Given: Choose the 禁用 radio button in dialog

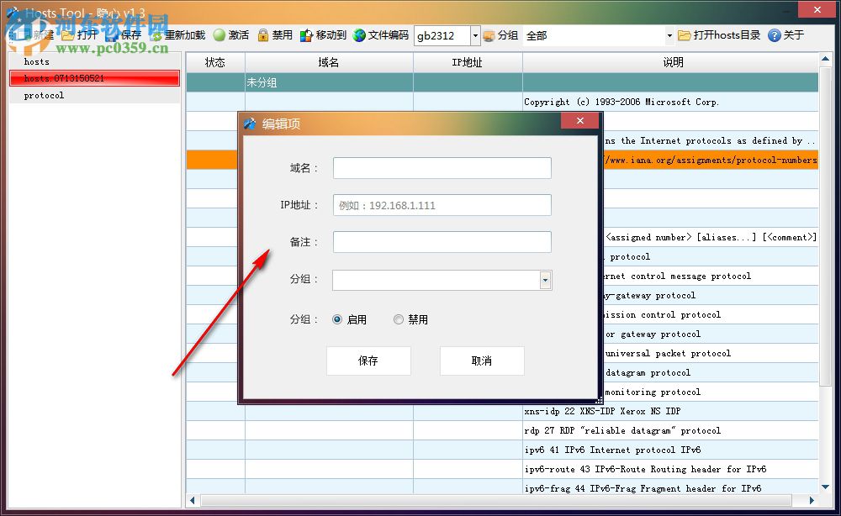Looking at the screenshot, I should (x=399, y=319).
